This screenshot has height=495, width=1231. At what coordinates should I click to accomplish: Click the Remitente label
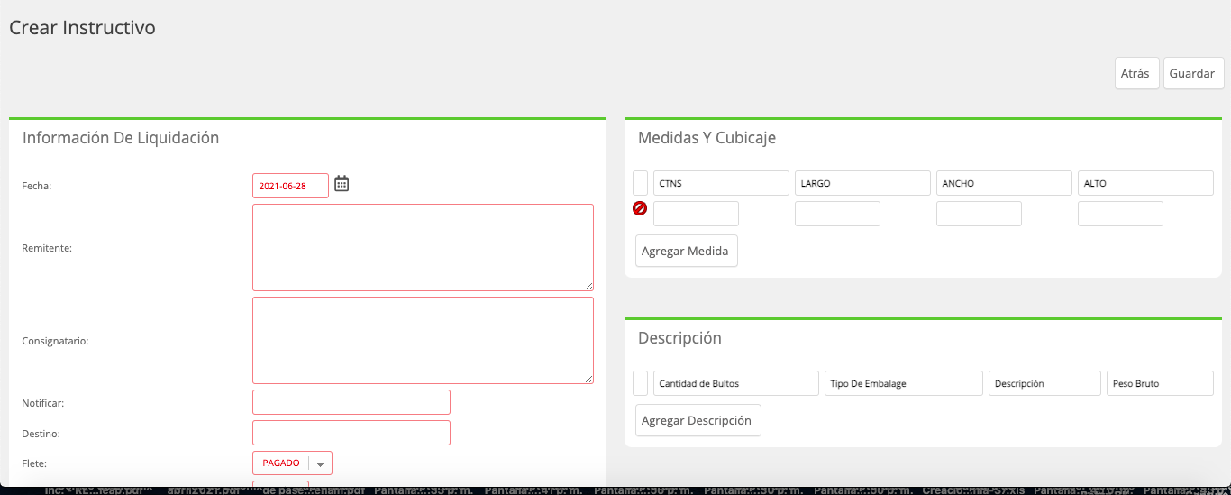click(x=47, y=248)
